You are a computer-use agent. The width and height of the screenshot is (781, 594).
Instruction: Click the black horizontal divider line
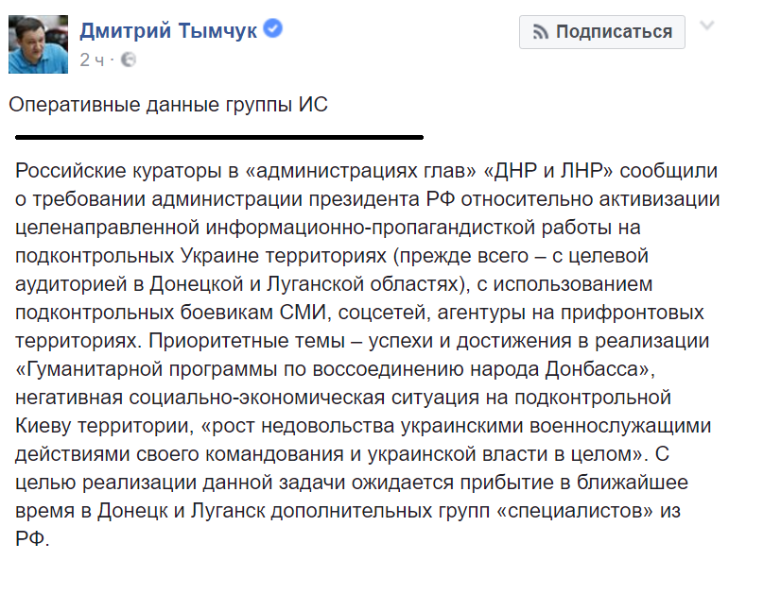(x=219, y=137)
